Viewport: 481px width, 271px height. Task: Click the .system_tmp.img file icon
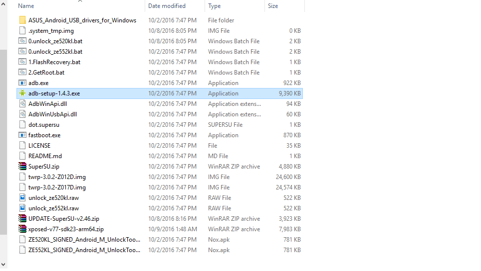[x=22, y=31]
